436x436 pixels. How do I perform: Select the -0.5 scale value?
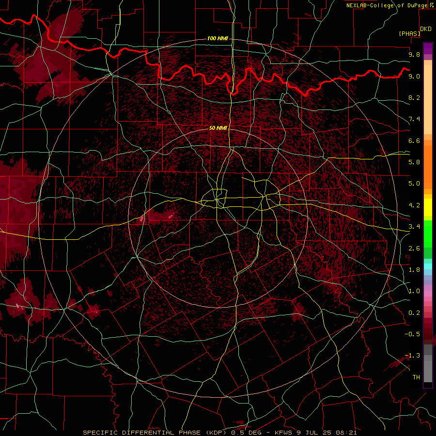tap(412, 334)
